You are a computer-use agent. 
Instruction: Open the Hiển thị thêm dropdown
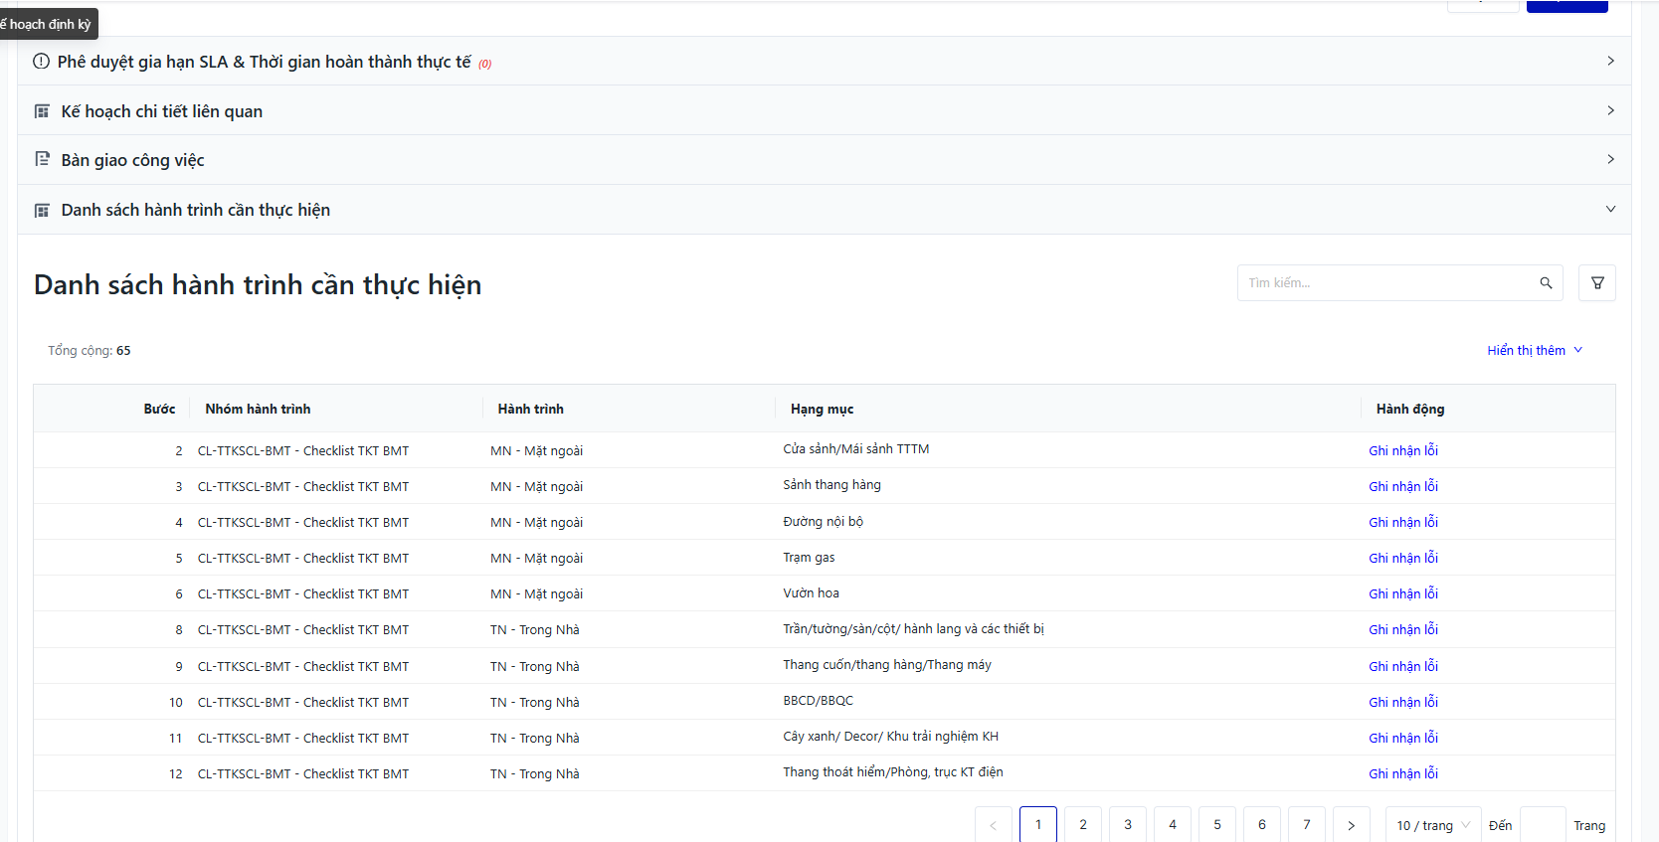(1534, 350)
